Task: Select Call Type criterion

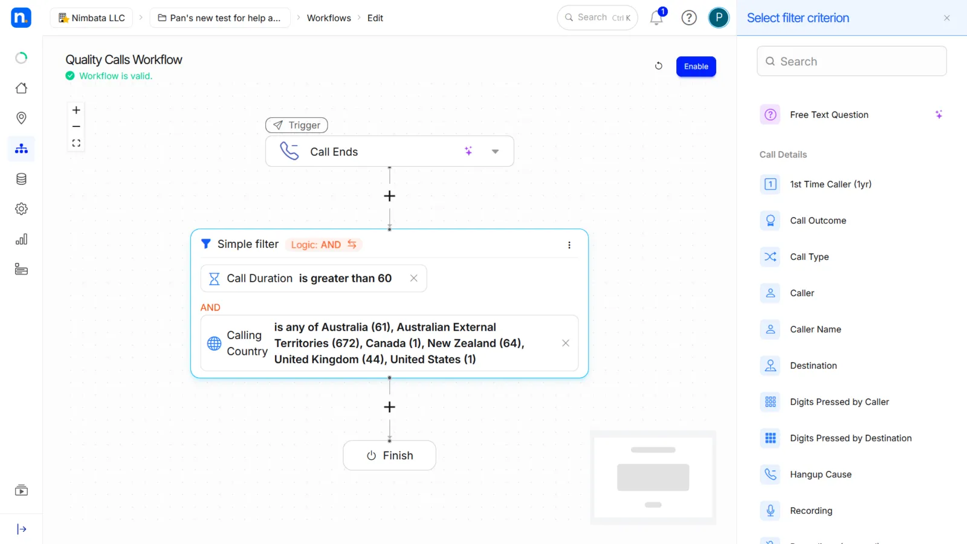Action: click(852, 257)
